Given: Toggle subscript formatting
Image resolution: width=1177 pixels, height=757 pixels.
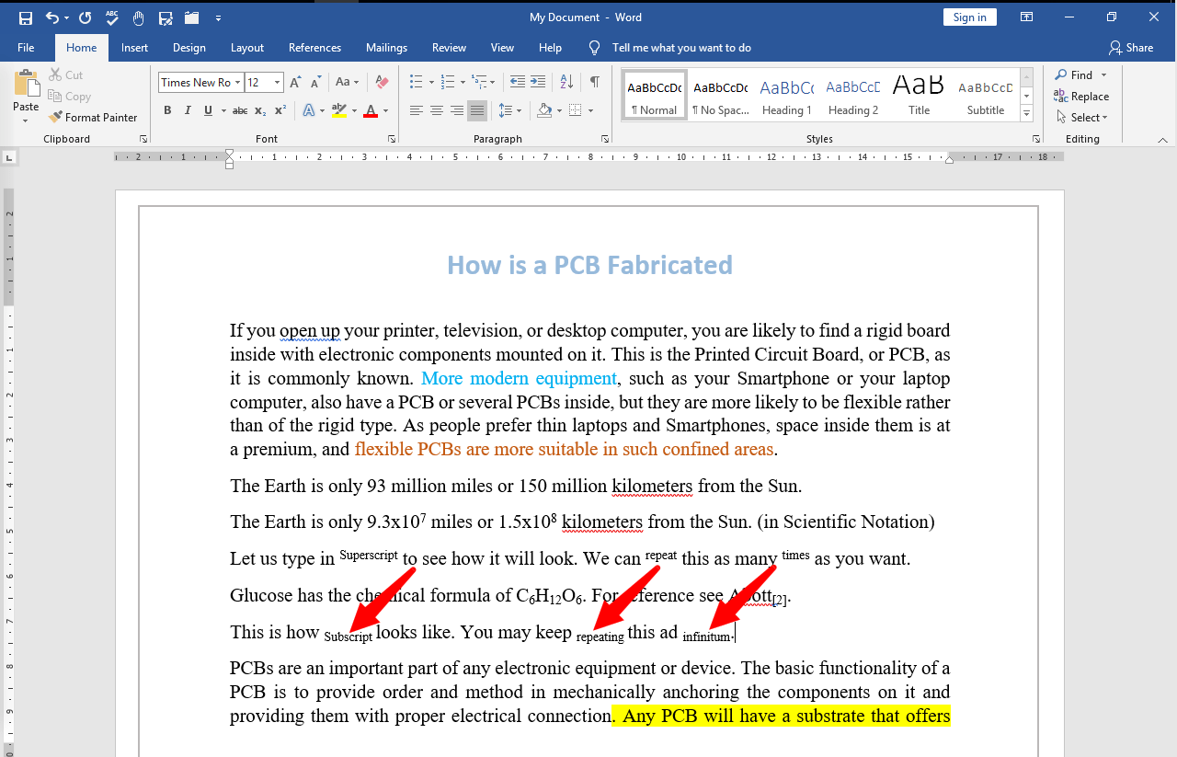Looking at the screenshot, I should click(260, 110).
